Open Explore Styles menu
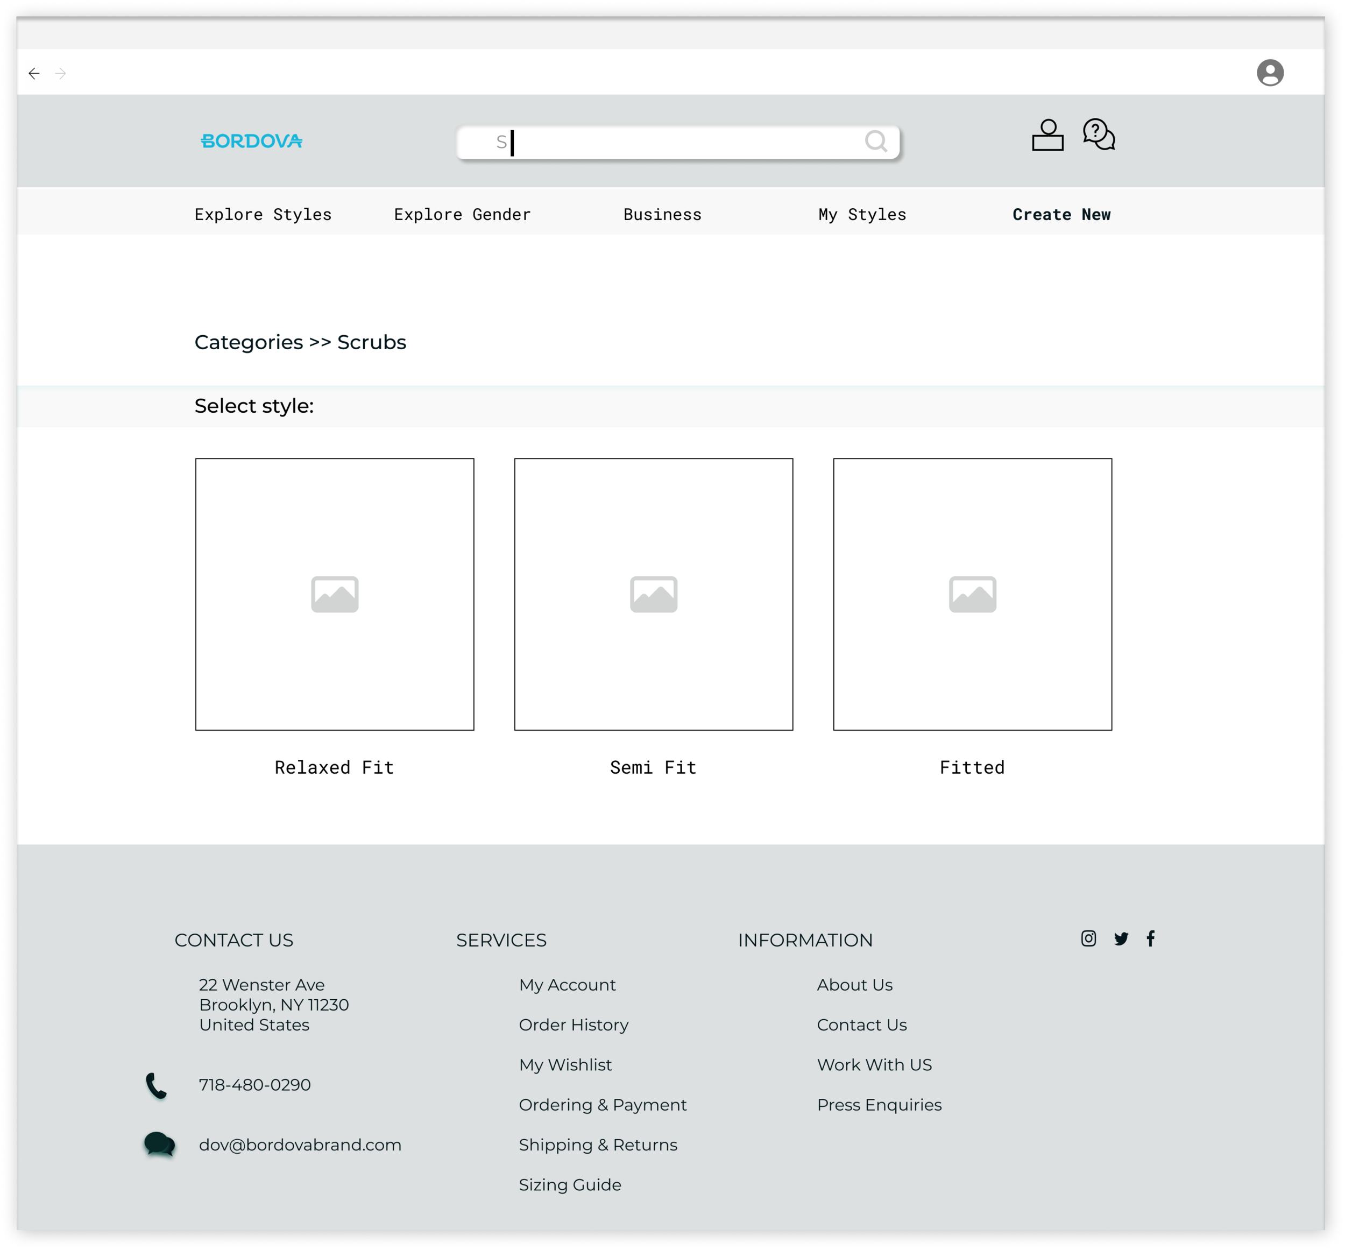1345x1250 pixels. pyautogui.click(x=263, y=214)
